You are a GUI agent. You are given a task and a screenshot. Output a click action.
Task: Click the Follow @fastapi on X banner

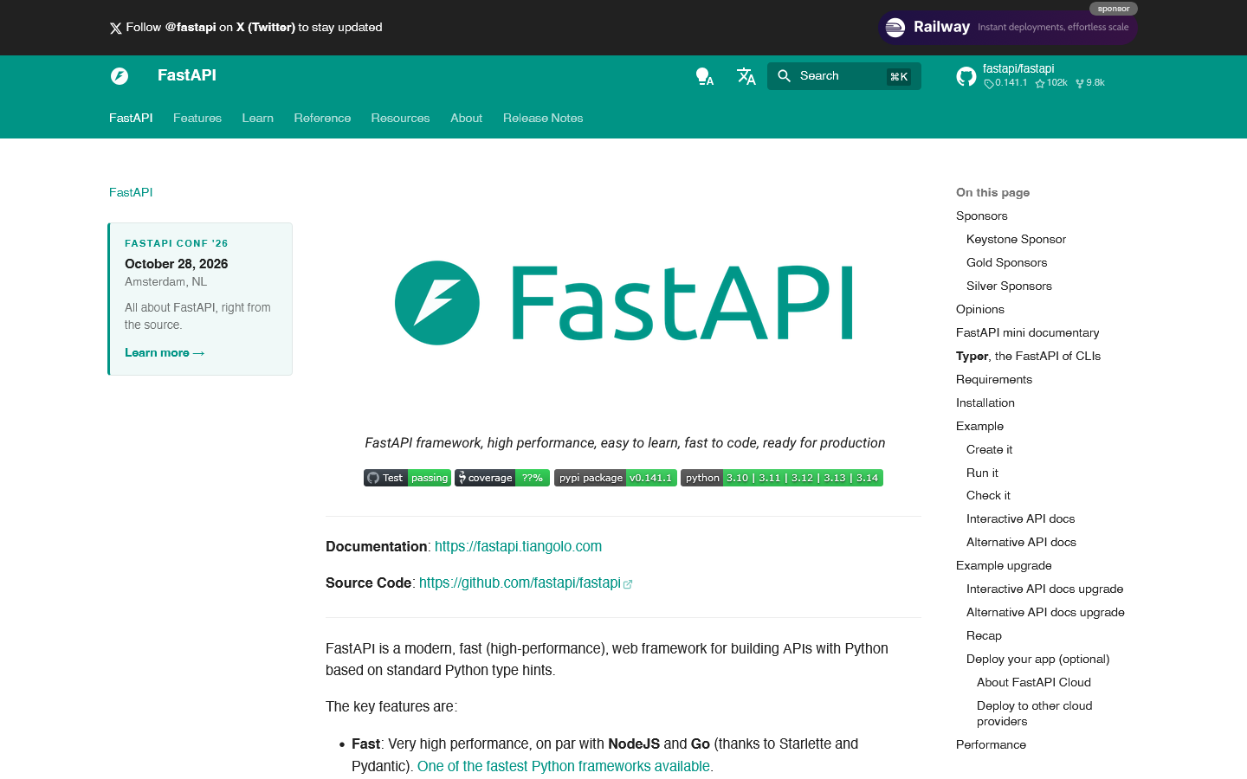coord(246,27)
